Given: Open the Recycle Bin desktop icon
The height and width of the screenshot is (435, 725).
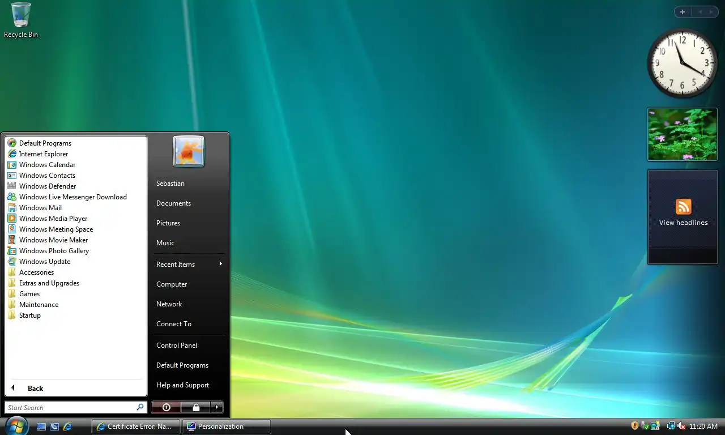Looking at the screenshot, I should tap(21, 20).
